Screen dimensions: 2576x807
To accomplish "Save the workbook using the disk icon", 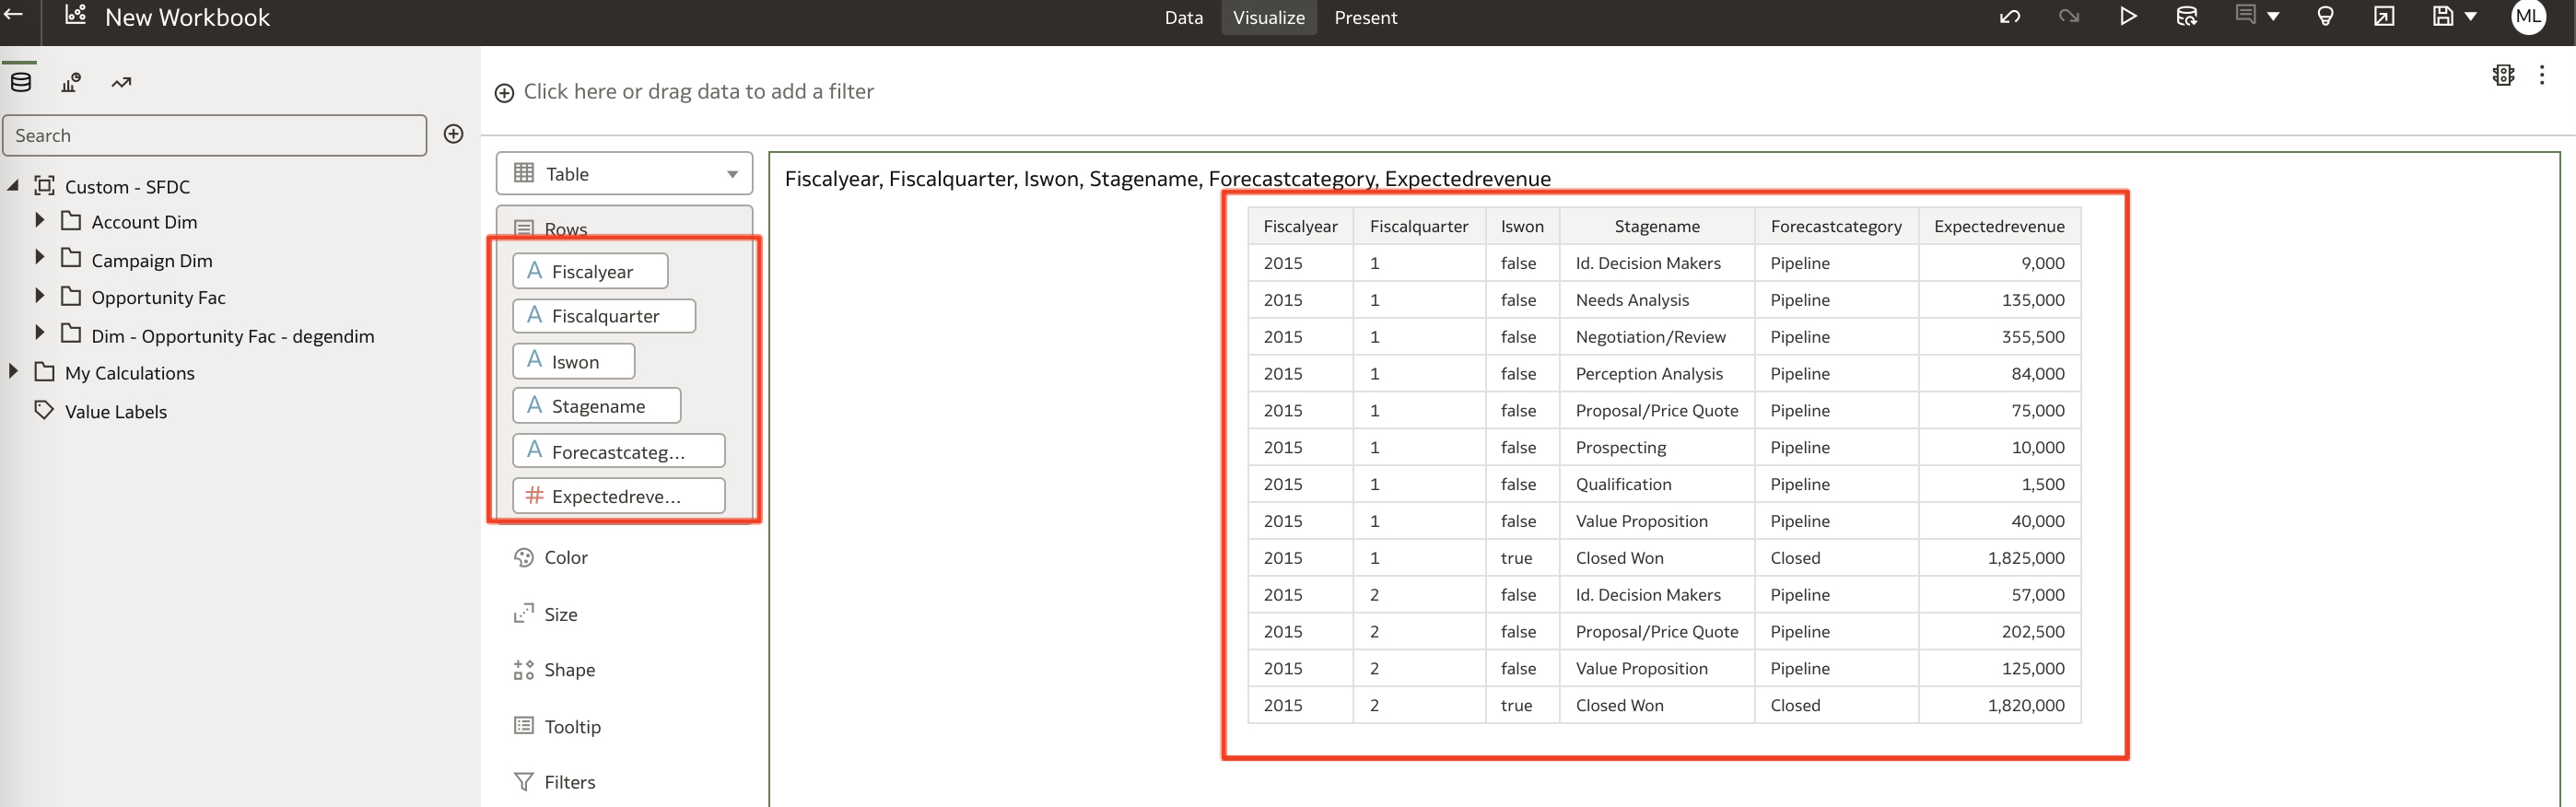I will (2443, 17).
